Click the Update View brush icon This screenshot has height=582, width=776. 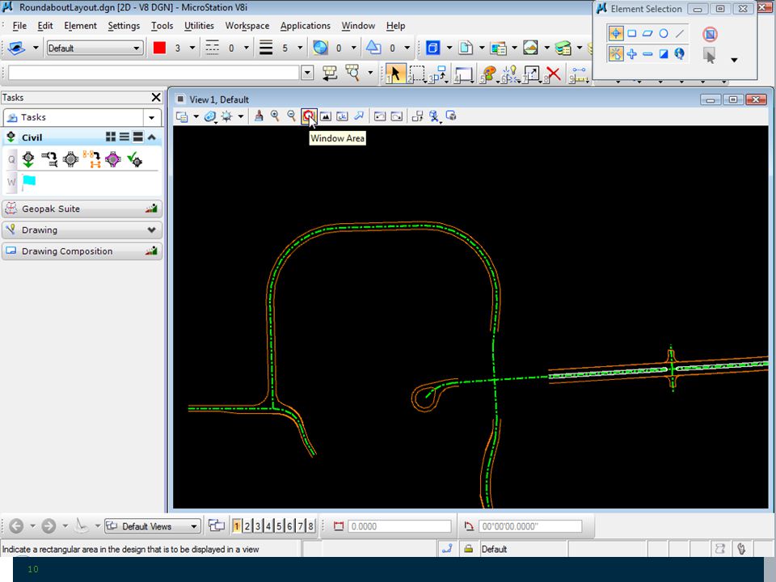point(259,116)
